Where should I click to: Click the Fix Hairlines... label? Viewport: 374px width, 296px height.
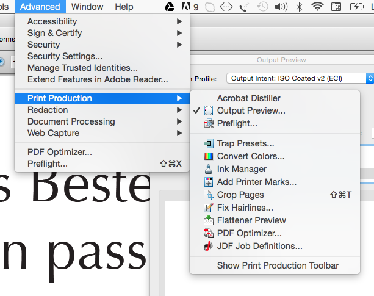(x=245, y=208)
